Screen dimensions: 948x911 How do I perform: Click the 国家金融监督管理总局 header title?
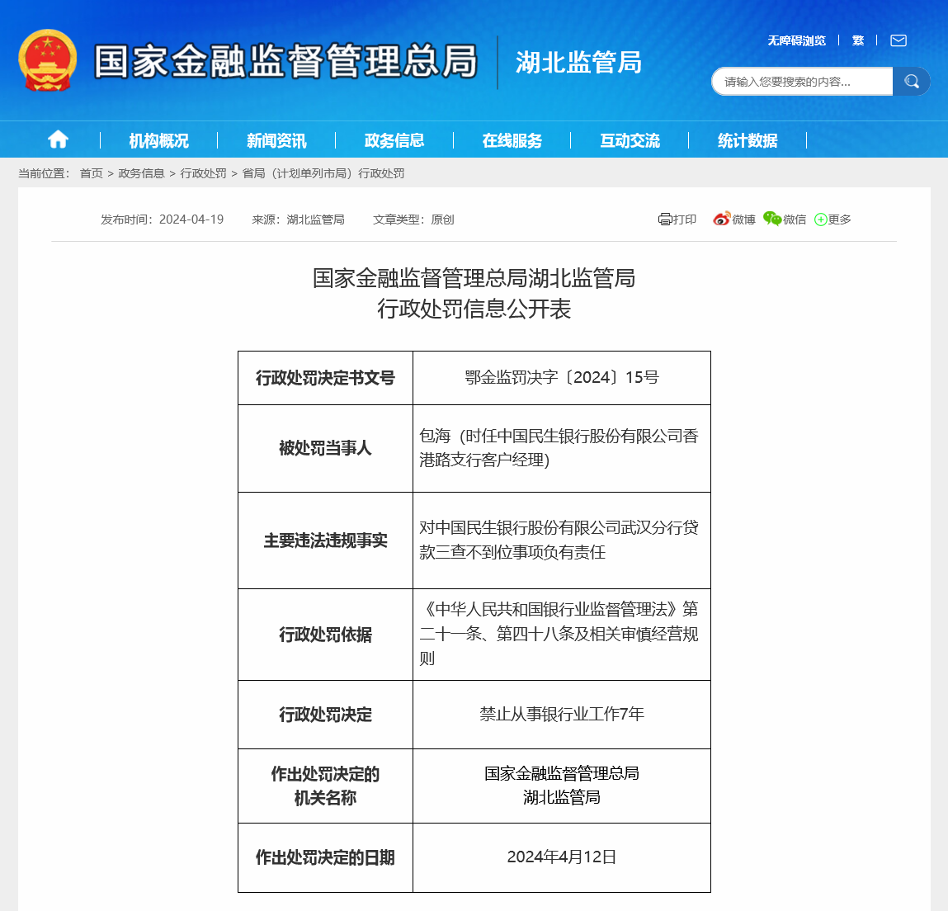point(286,61)
